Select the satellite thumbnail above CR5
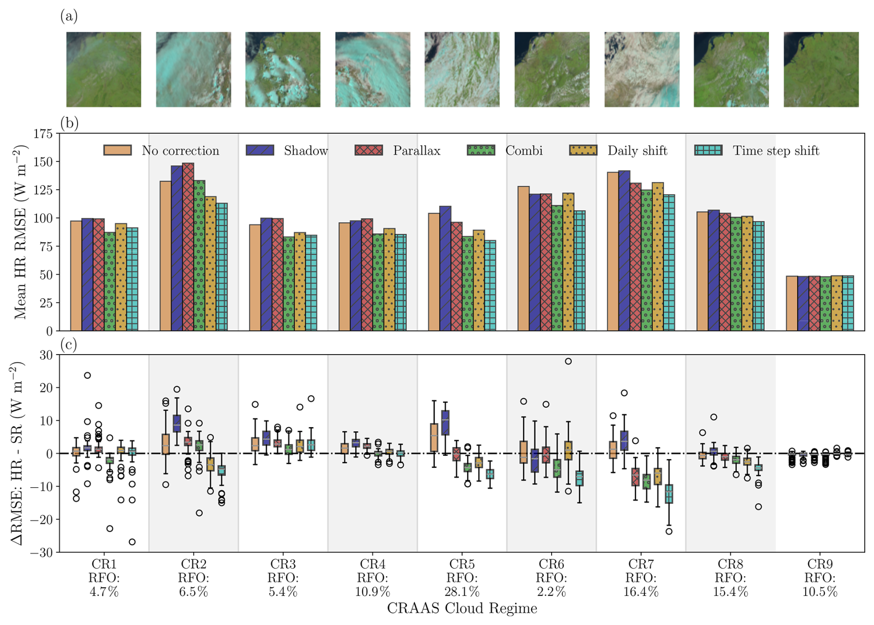The height and width of the screenshot is (625, 874). pos(462,69)
